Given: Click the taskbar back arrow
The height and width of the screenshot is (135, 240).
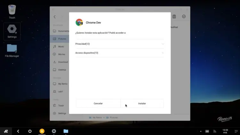Looking at the screenshot, I should pos(18,131).
